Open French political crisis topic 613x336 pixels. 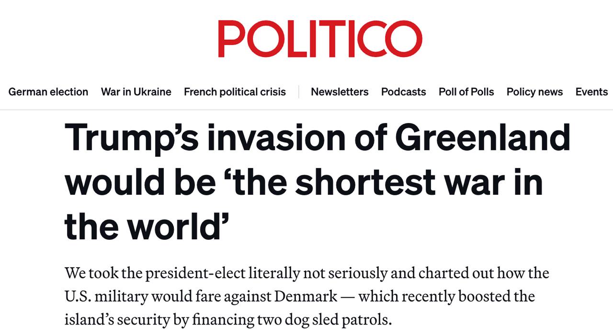[235, 92]
